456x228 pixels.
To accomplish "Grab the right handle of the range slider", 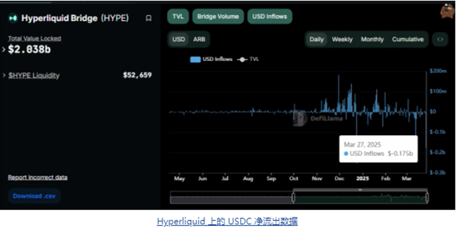I will [427, 197].
